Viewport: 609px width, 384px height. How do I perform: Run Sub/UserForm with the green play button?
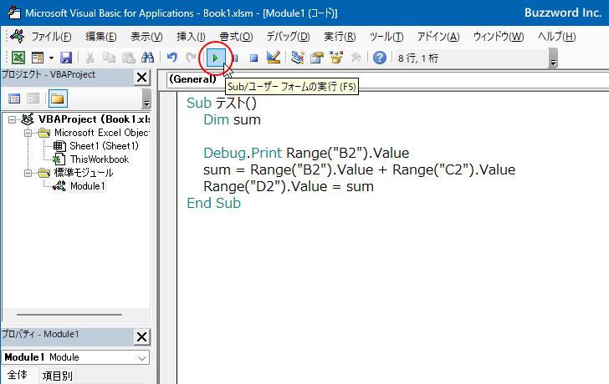(x=216, y=58)
